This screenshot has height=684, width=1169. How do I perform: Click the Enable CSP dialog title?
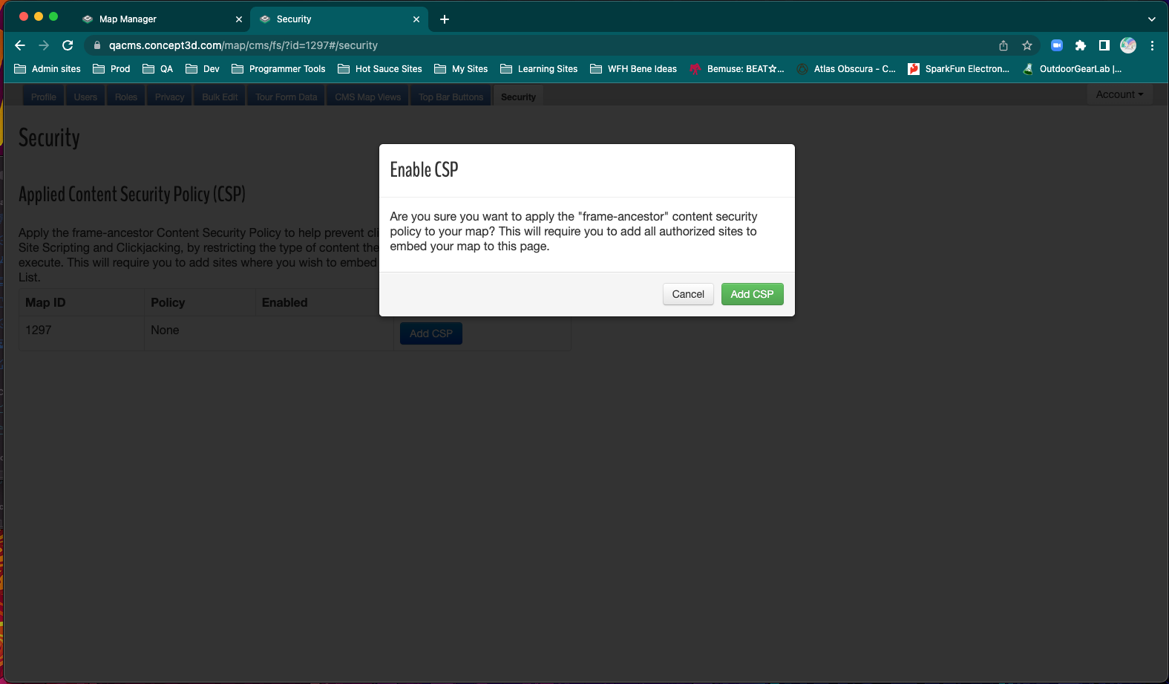pos(424,169)
